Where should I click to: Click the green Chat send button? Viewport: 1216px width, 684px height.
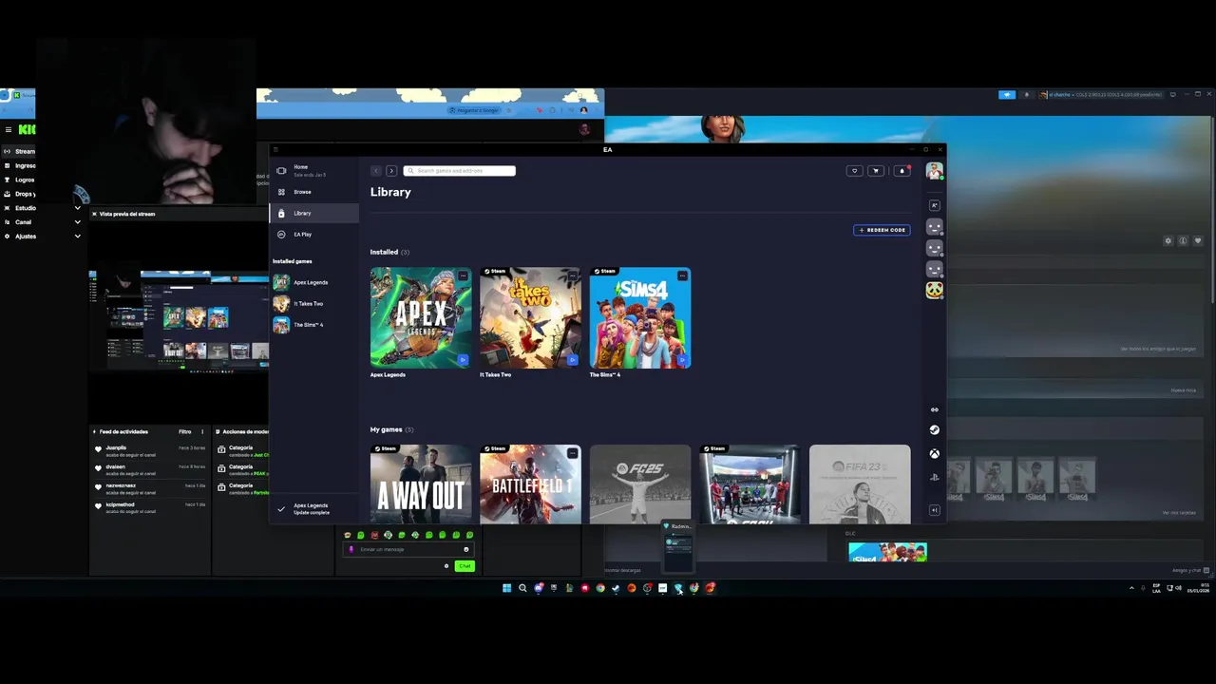[464, 566]
